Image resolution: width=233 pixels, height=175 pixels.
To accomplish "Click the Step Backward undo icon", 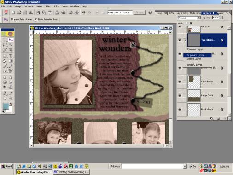I will click(84, 12).
